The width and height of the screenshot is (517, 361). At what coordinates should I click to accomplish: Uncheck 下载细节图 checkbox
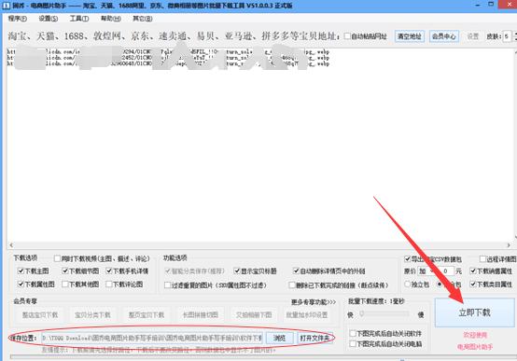(65, 271)
